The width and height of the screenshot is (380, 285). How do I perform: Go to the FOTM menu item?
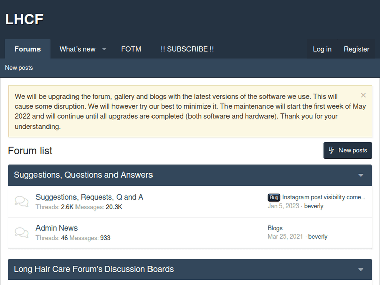click(131, 49)
